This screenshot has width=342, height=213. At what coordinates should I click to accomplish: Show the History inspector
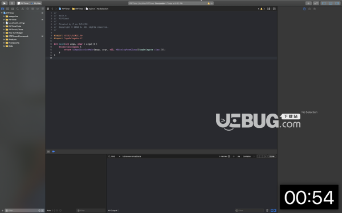click(x=310, y=9)
